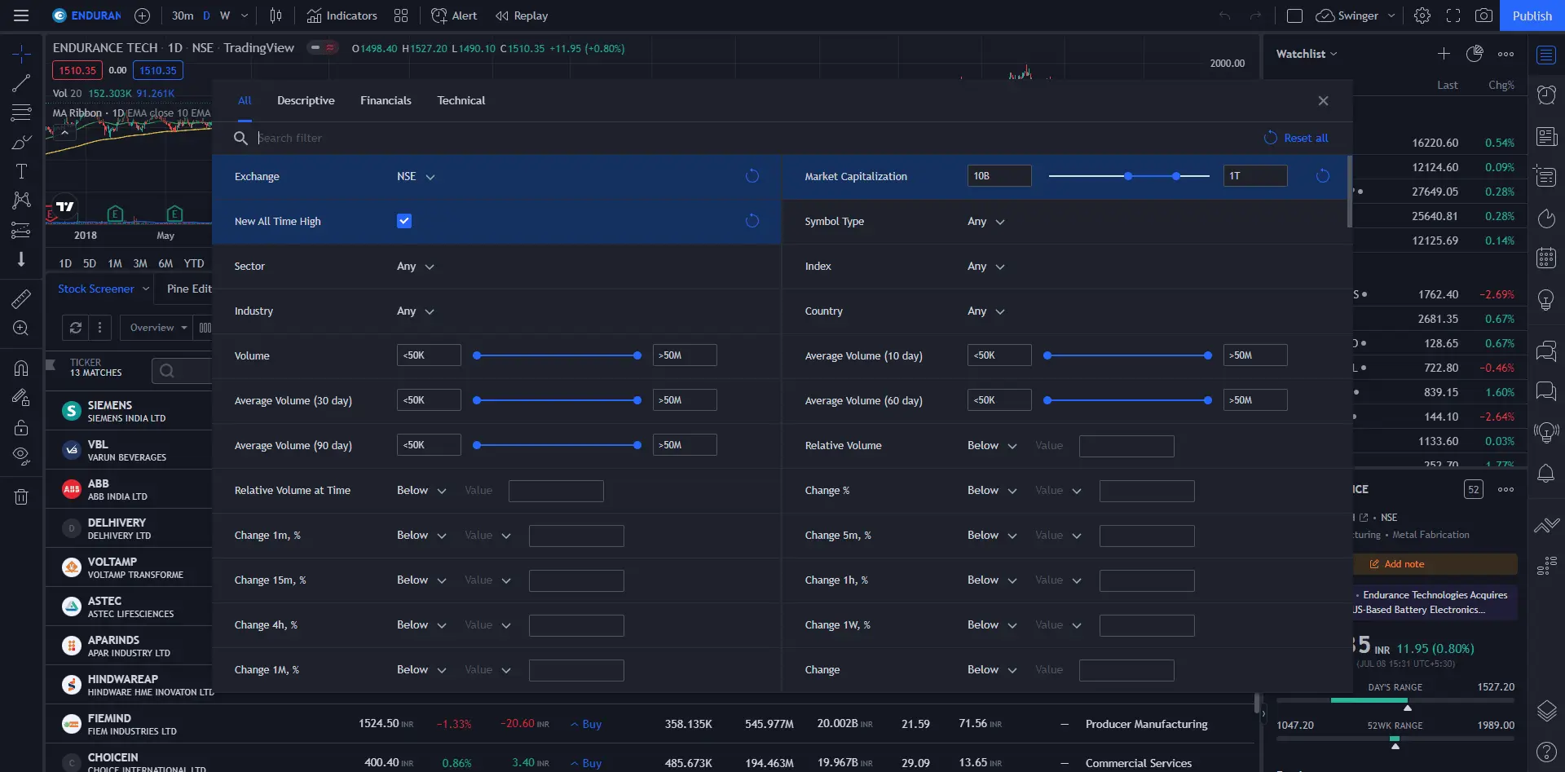The height and width of the screenshot is (772, 1565).
Task: Start bar Replay mode
Action: coord(522,15)
